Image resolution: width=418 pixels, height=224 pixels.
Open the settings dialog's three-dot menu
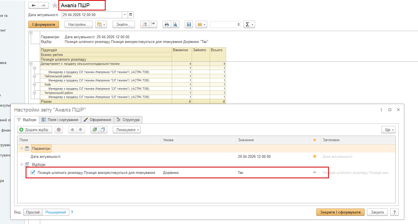[381, 110]
